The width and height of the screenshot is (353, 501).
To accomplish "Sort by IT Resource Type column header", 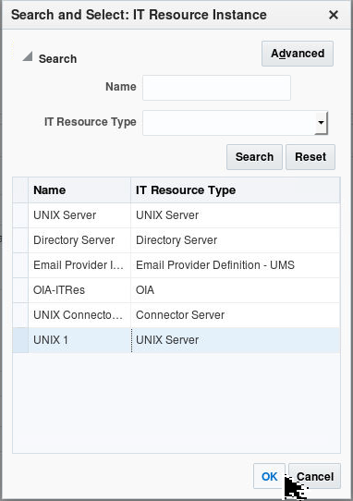I will pyautogui.click(x=235, y=190).
